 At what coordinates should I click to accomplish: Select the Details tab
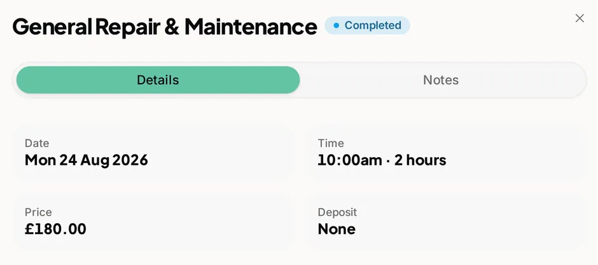click(x=158, y=80)
